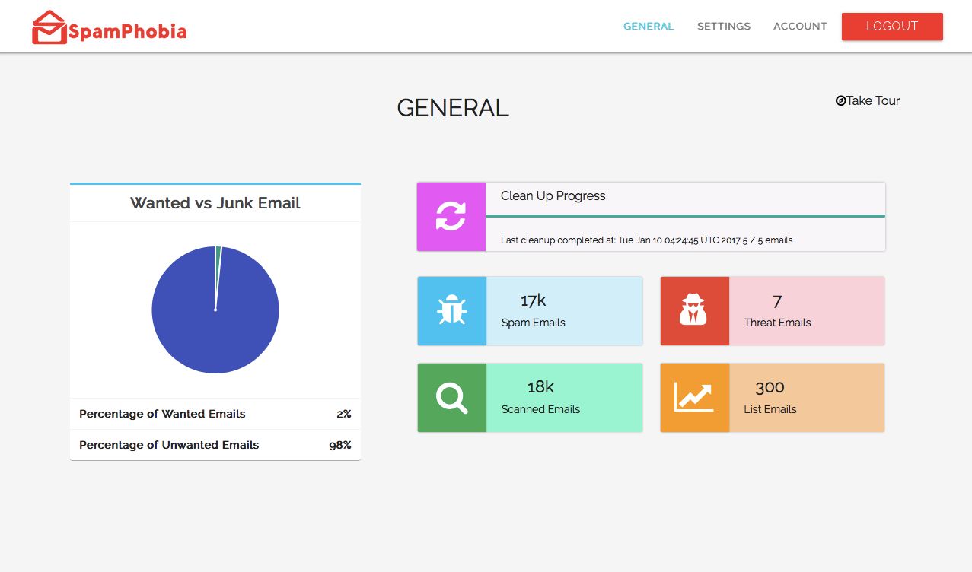Open the ACCOUNT page

(799, 26)
